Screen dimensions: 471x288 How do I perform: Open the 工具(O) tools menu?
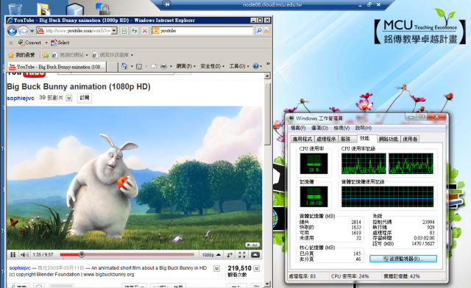[x=239, y=66]
